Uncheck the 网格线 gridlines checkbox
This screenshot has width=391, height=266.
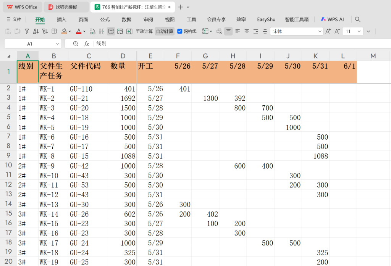click(x=179, y=31)
